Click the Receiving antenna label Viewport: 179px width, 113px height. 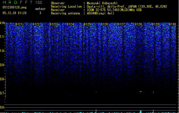pos(65,13)
